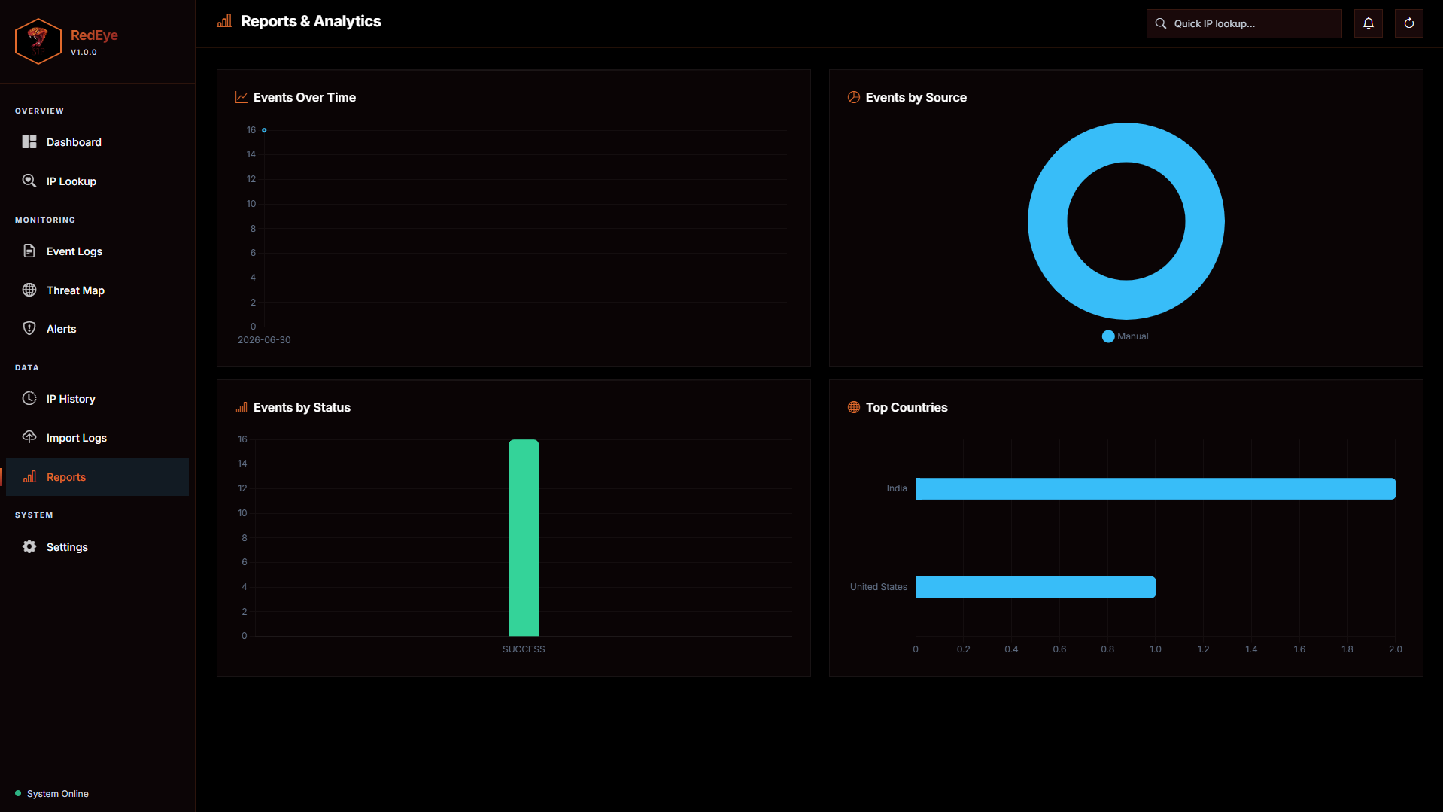Click the Reports & Analytics header chart icon

[x=224, y=21]
